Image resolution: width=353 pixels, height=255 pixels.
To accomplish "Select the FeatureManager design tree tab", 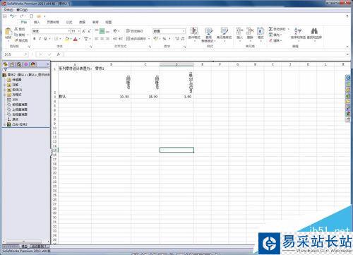I will pyautogui.click(x=6, y=64).
